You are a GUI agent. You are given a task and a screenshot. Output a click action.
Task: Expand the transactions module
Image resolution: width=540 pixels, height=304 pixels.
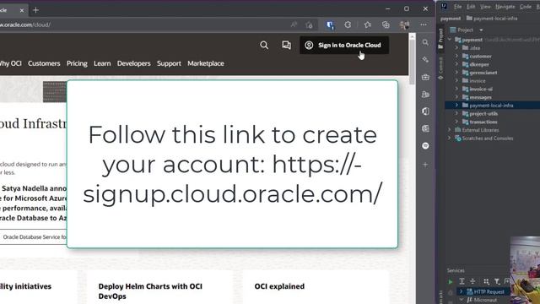(x=456, y=122)
